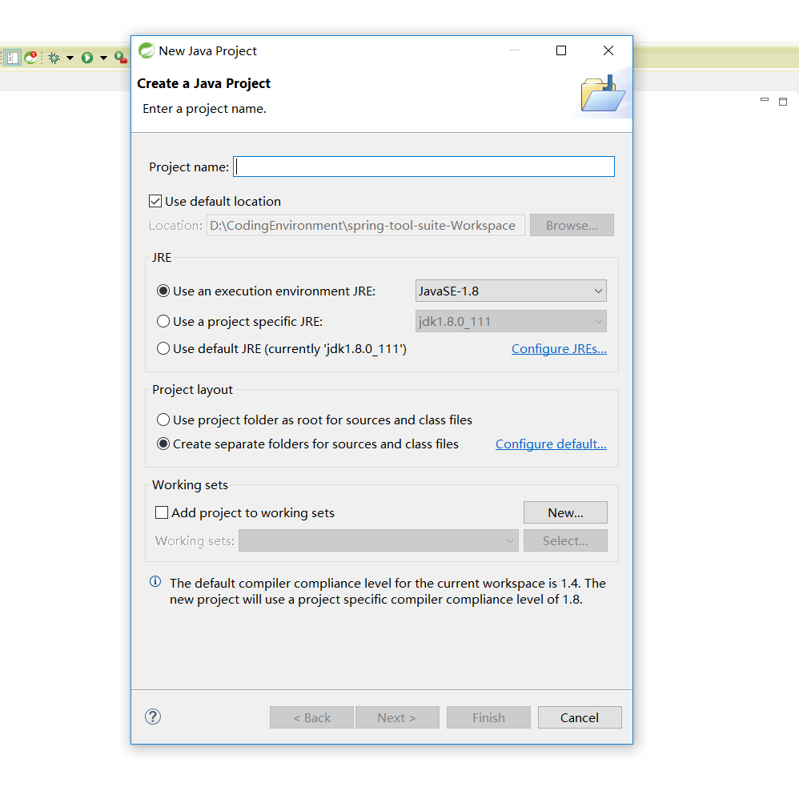Click the green Run button in toolbar
Screen dimensions: 799x787
(x=87, y=58)
